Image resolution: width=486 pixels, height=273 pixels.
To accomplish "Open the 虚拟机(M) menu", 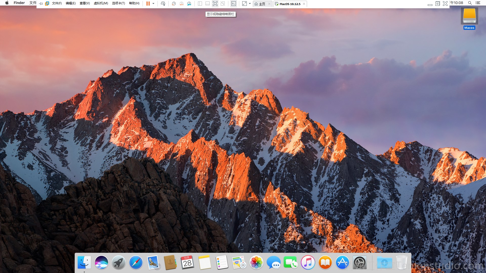I will (x=101, y=4).
